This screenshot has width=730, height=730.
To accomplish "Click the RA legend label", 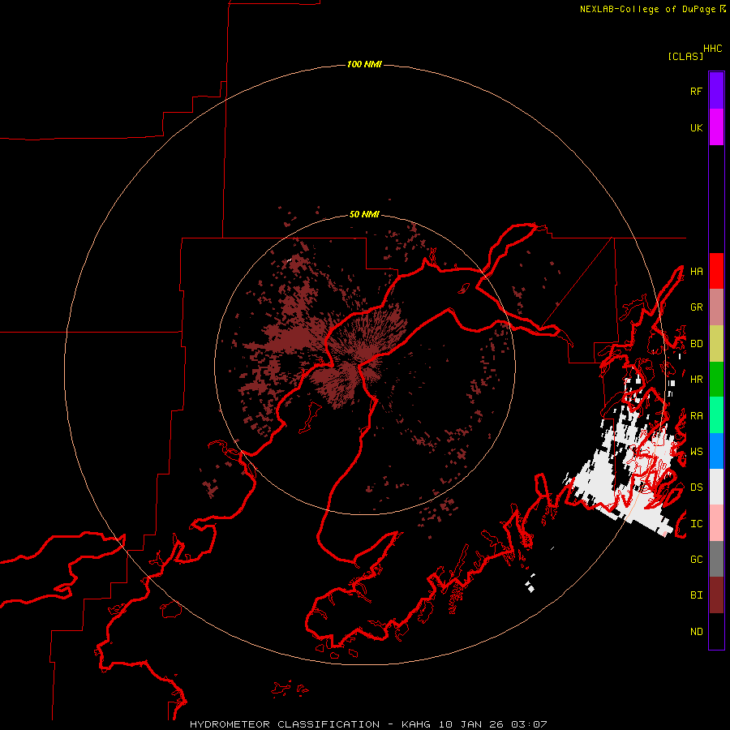I will point(696,416).
